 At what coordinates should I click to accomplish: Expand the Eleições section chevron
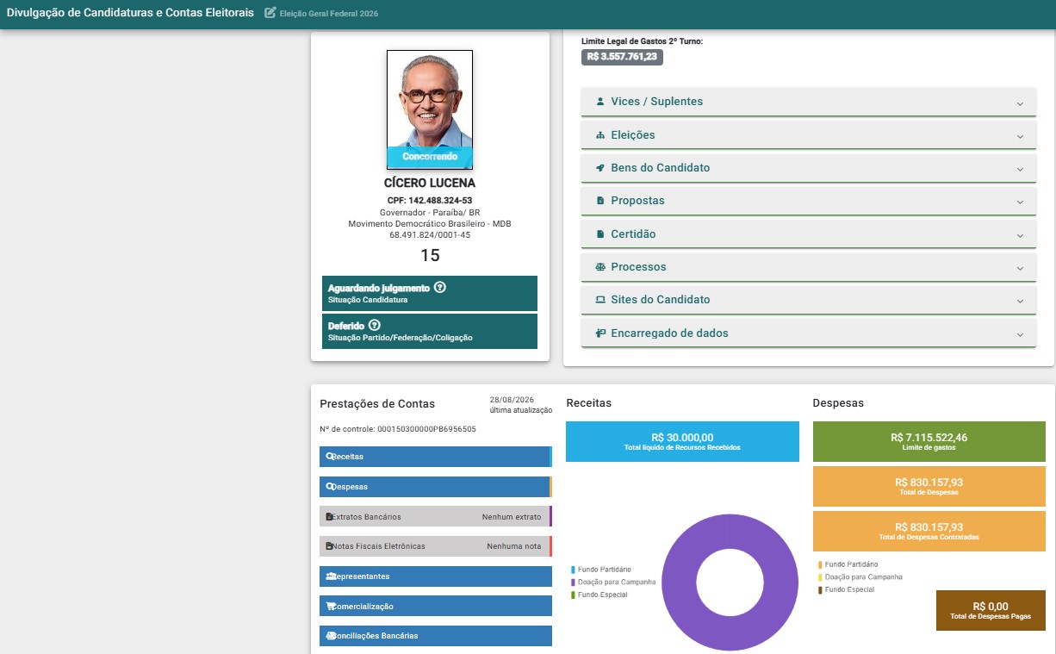coord(1020,136)
